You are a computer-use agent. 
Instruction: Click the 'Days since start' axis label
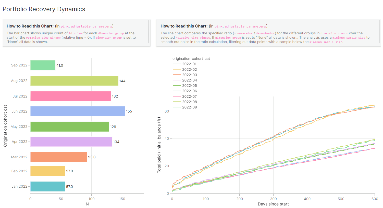pyautogui.click(x=273, y=204)
